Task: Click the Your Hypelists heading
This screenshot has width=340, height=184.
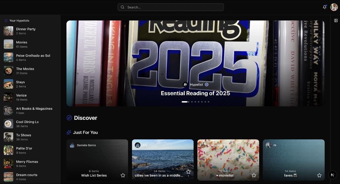Action: click(19, 20)
